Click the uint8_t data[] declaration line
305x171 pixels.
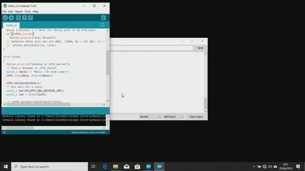(x=38, y=72)
